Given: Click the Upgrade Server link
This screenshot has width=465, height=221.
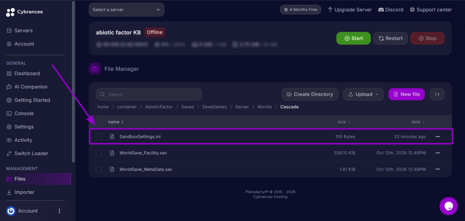Looking at the screenshot, I should coord(350,10).
